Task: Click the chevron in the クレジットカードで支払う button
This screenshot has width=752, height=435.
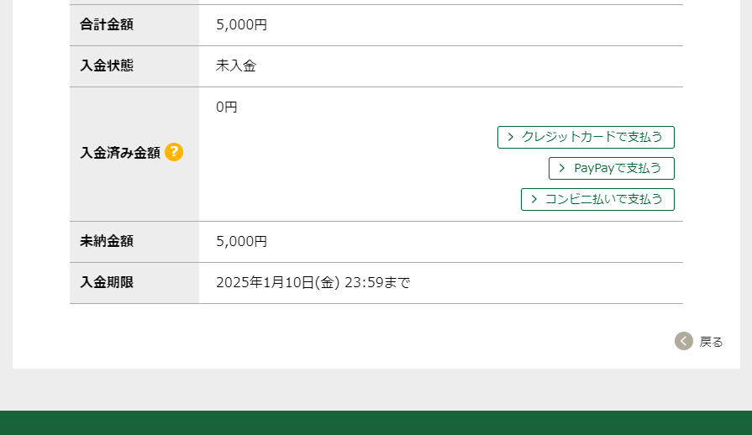Action: pyautogui.click(x=511, y=137)
